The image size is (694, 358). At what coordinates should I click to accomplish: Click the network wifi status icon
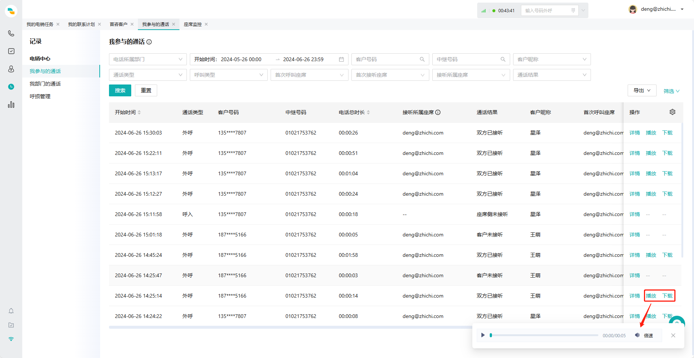[x=11, y=339]
